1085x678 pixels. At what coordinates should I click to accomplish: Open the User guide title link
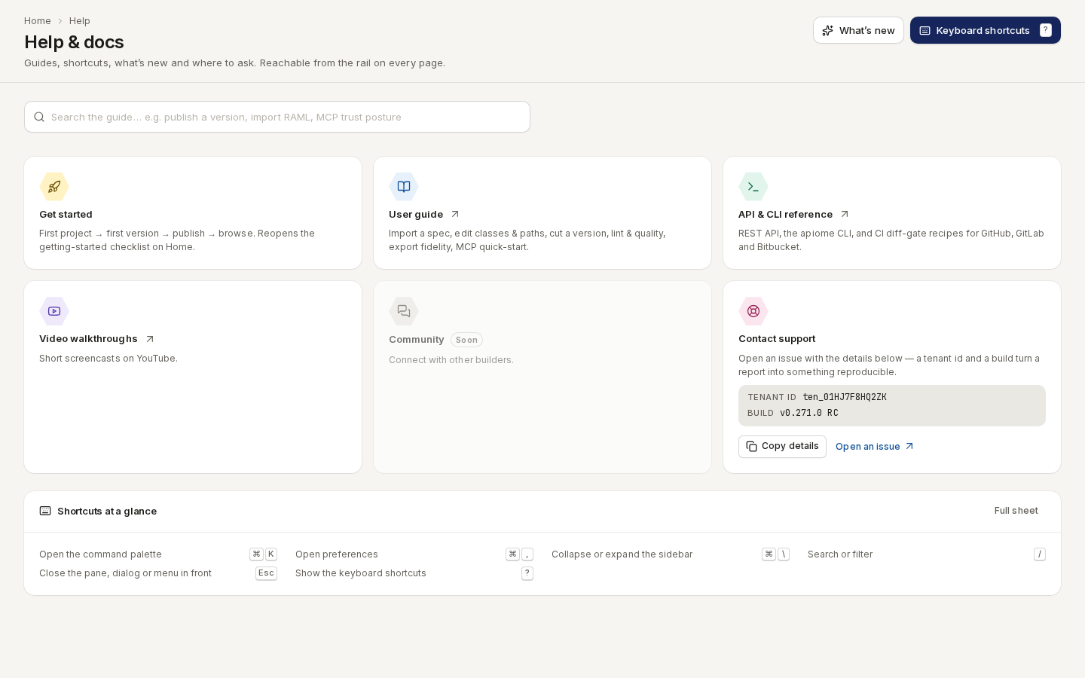point(416,215)
